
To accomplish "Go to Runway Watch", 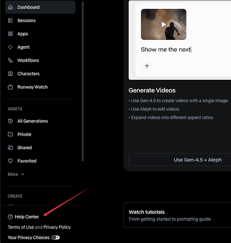I will [40, 87].
